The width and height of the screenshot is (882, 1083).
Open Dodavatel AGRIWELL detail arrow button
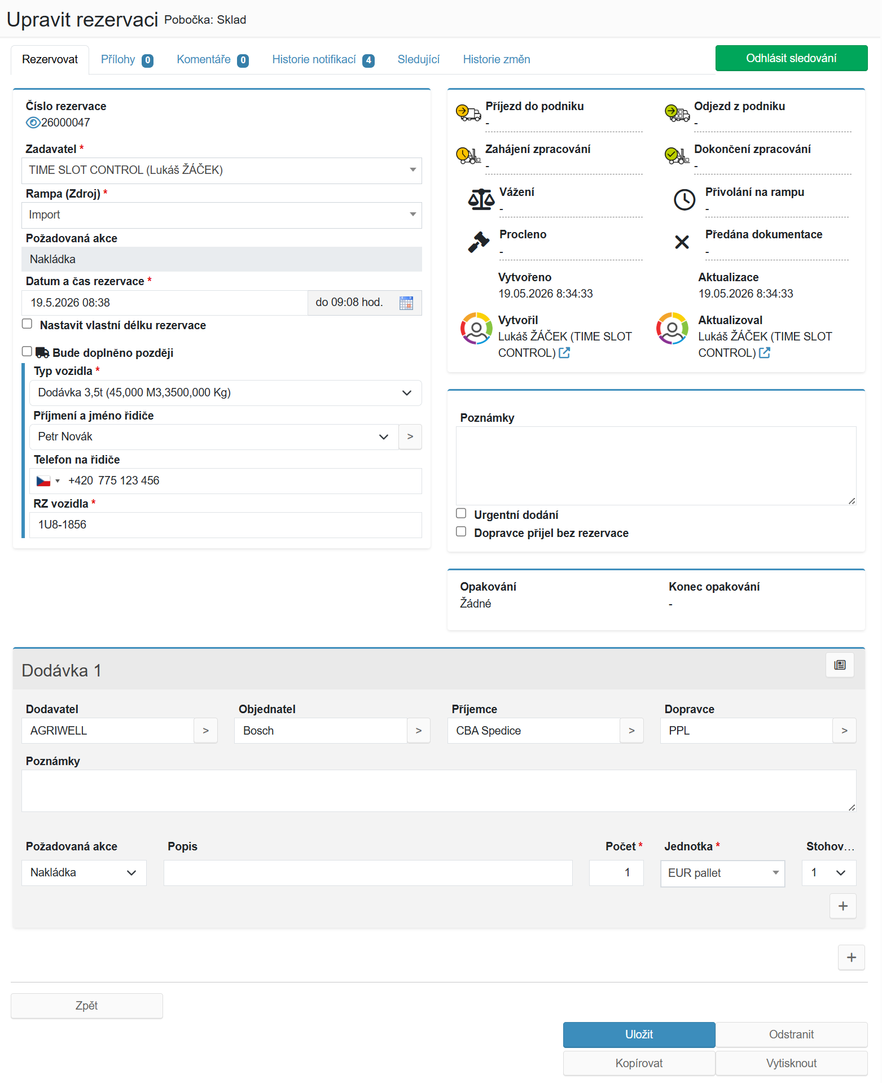coord(206,731)
